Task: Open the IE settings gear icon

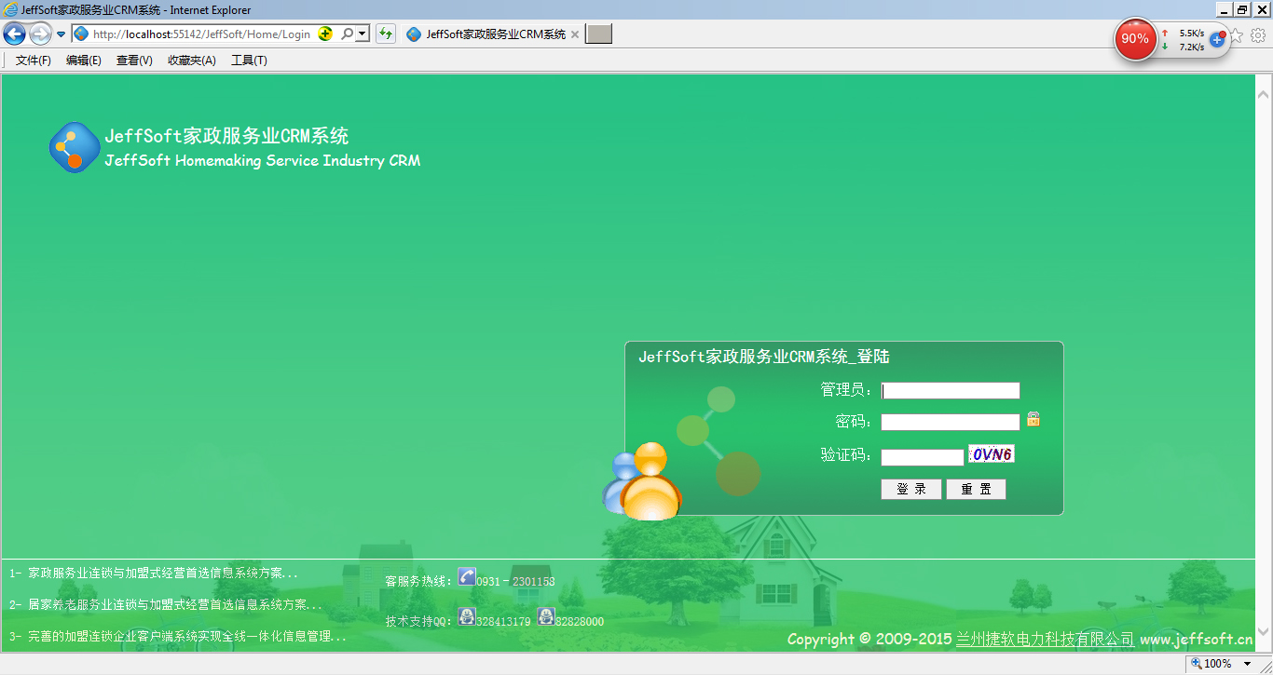Action: pos(1258,35)
